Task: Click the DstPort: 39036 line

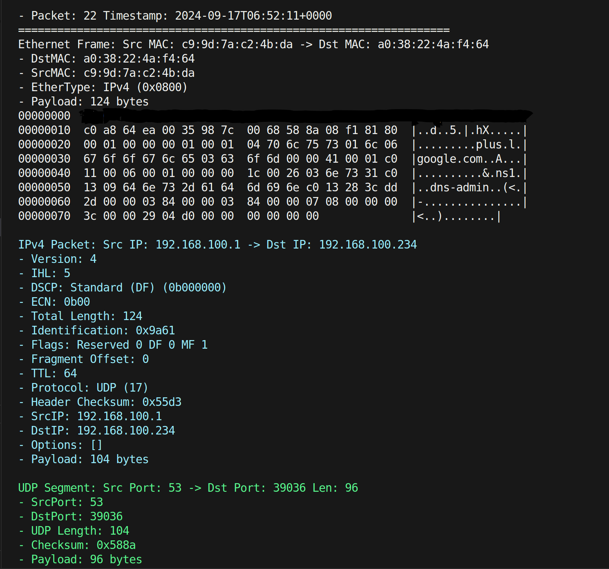Action: tap(71, 517)
